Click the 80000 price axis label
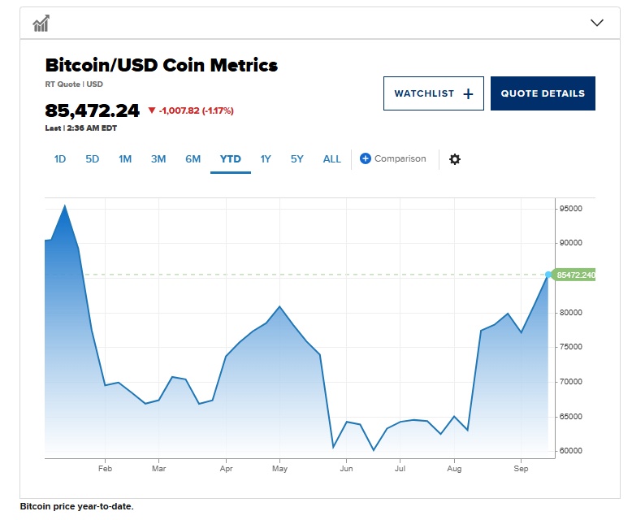 pyautogui.click(x=571, y=312)
